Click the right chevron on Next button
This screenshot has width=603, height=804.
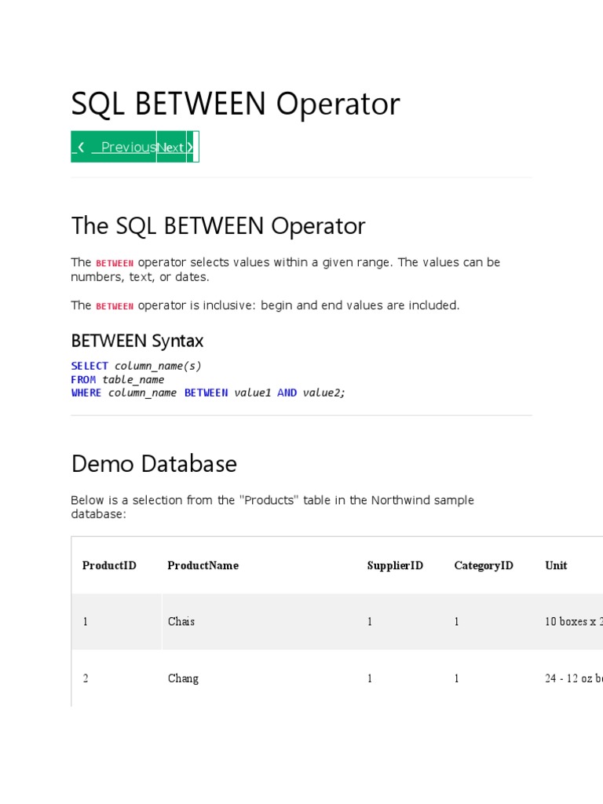tap(189, 147)
